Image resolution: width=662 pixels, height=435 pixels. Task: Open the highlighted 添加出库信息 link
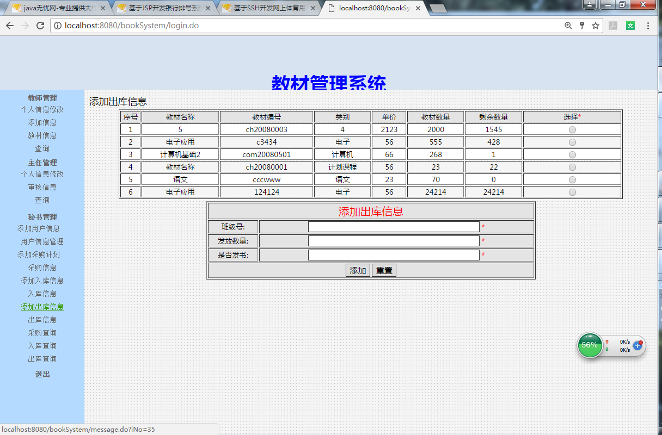[42, 307]
